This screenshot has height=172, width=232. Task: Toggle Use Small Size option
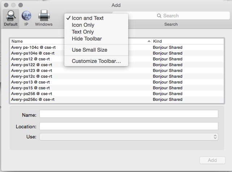[x=89, y=50]
